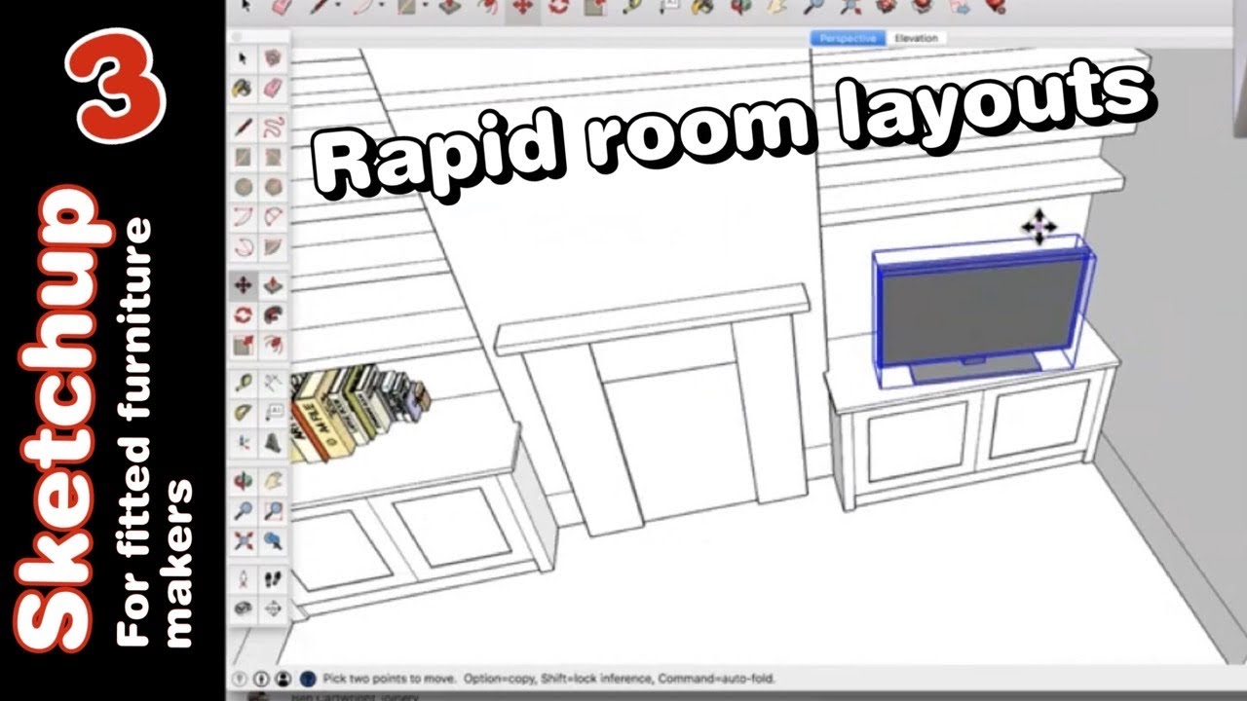Viewport: 1247px width, 701px height.
Task: Pick the 3D Text tool
Action: click(274, 443)
